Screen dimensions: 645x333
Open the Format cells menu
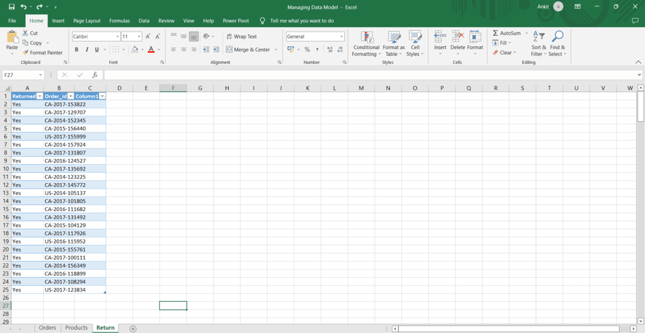coord(475,44)
